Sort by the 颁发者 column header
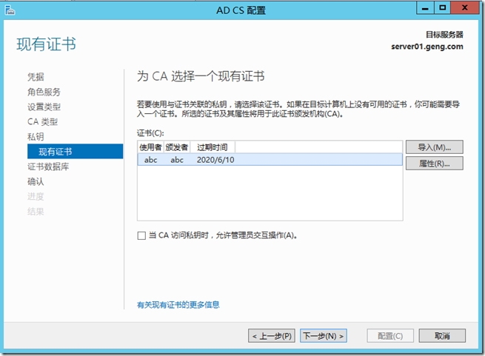This screenshot has height=356, width=485. tap(177, 147)
